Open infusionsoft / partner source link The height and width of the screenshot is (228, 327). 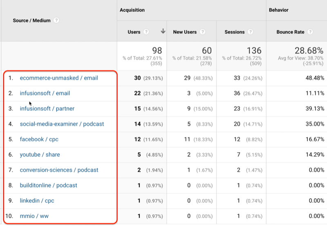47,109
